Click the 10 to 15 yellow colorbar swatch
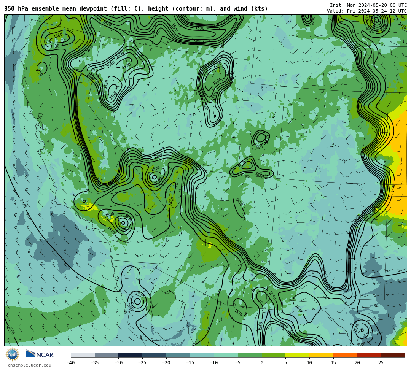The image size is (411, 370). click(x=321, y=355)
